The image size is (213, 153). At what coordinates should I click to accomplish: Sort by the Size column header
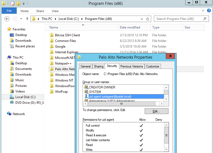coord(194,27)
